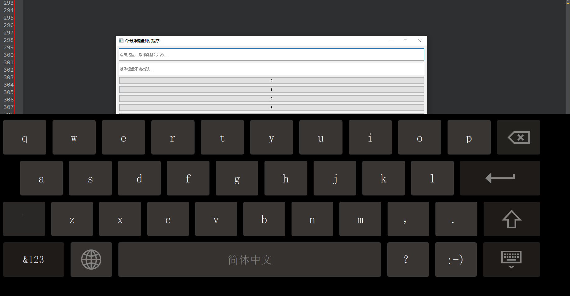Tap the letter t key
Viewport: 570px width, 296px height.
coord(222,137)
